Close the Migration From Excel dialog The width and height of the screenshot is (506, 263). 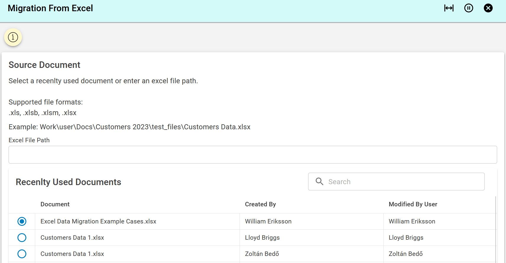(x=488, y=8)
